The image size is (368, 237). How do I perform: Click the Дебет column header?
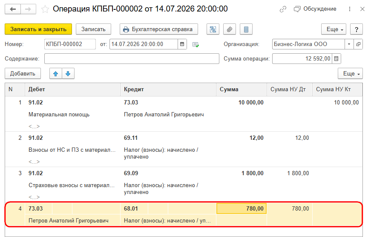click(x=72, y=90)
